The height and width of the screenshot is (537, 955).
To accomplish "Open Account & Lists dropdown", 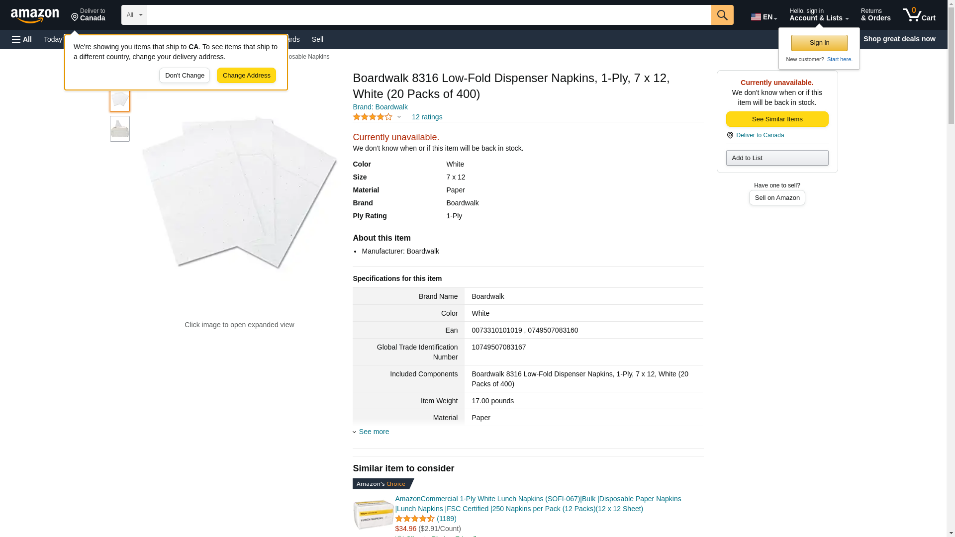I will point(818,15).
